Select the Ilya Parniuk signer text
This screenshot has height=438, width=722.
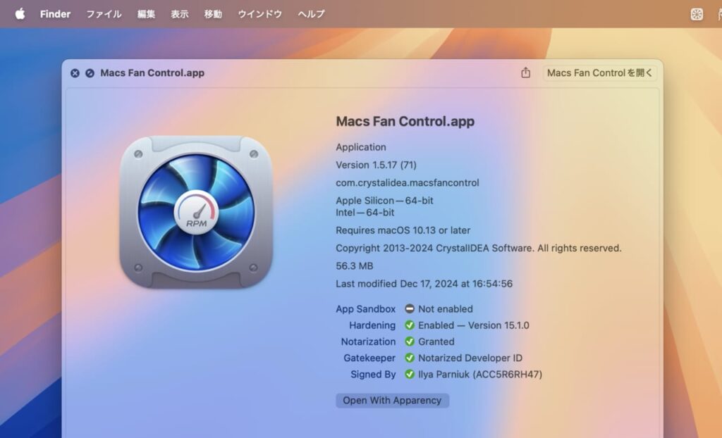pyautogui.click(x=480, y=374)
